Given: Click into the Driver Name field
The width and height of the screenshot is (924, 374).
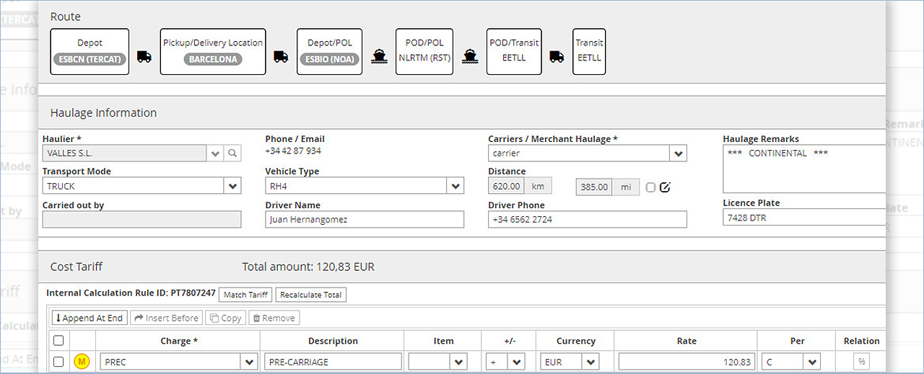Looking at the screenshot, I should [x=365, y=220].
